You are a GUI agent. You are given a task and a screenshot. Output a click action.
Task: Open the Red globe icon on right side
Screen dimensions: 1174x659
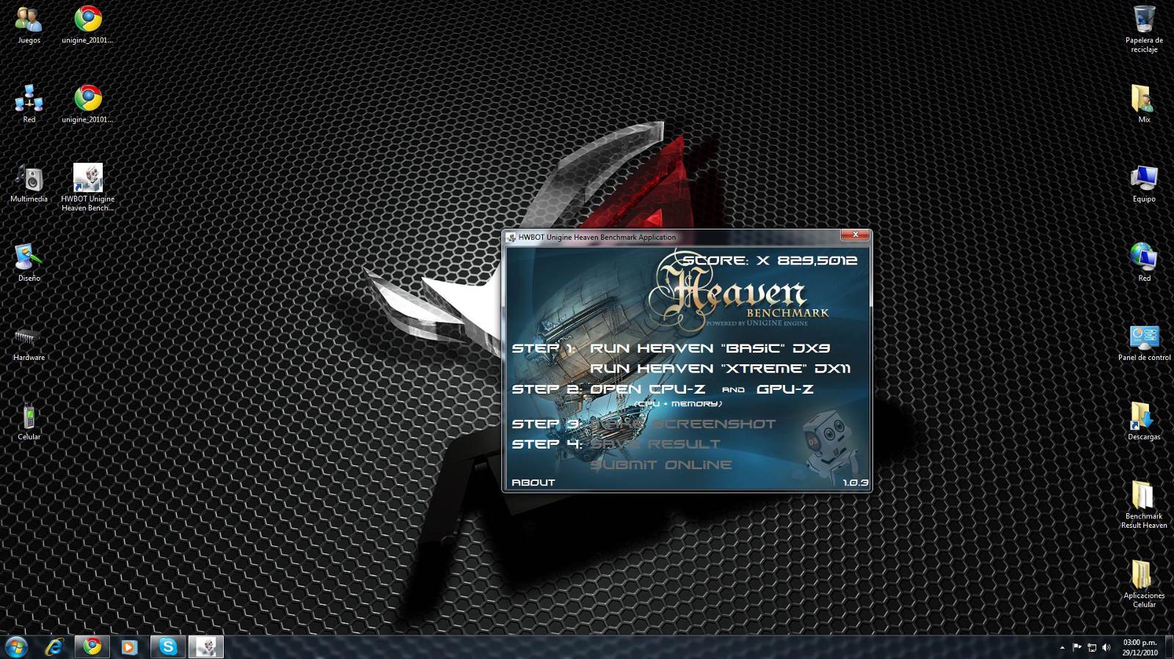pos(1144,262)
